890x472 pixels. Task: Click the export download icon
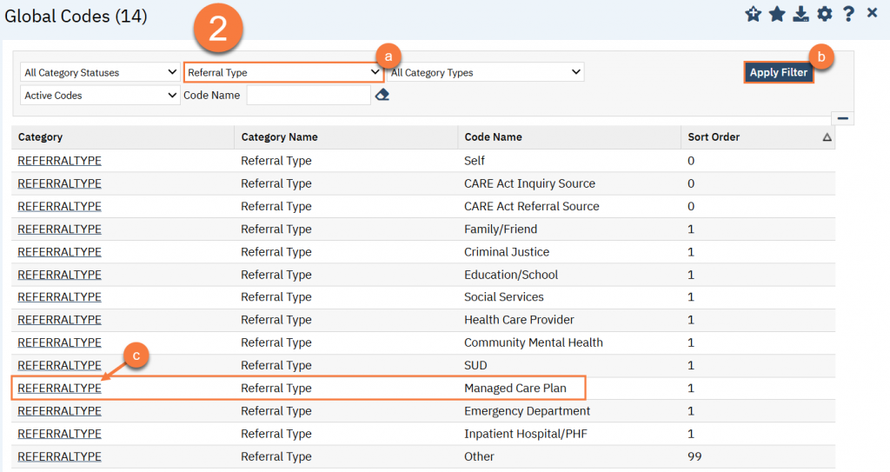[x=800, y=14]
